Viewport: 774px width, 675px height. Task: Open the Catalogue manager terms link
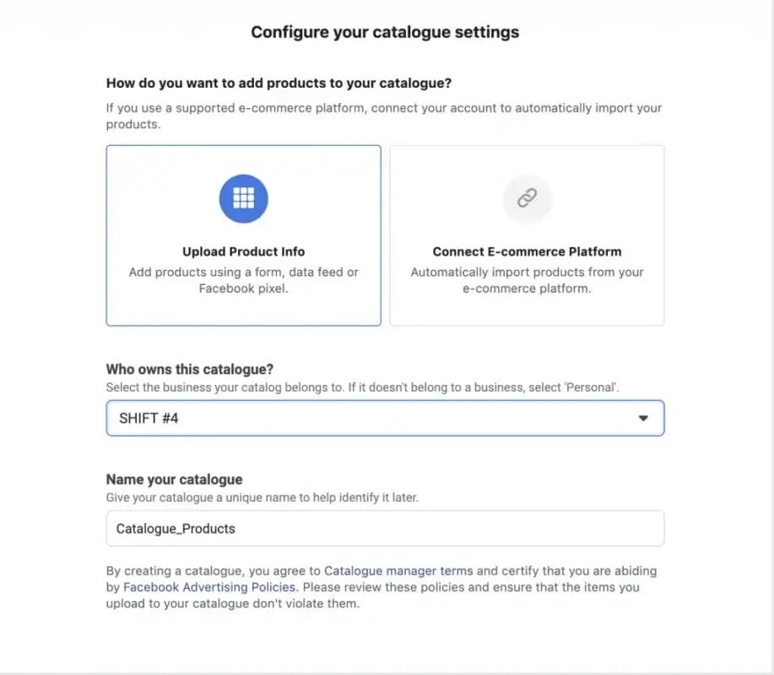[x=398, y=570]
